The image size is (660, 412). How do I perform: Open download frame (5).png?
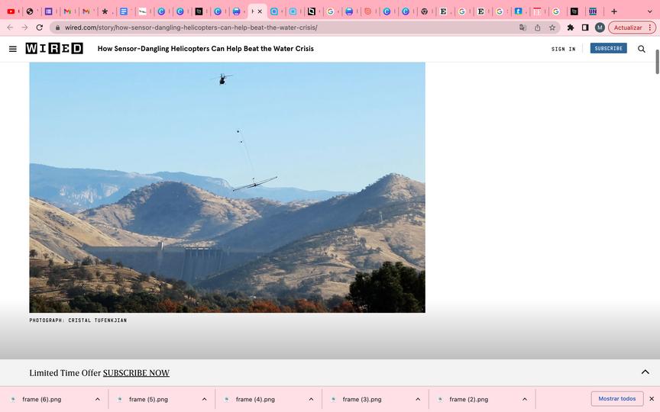tap(148, 399)
